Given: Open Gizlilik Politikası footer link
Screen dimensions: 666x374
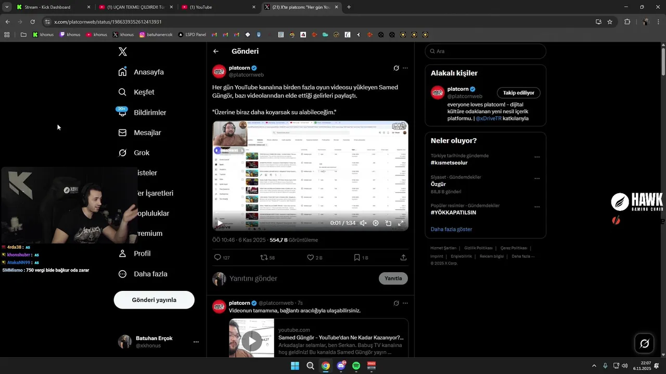Looking at the screenshot, I should (x=478, y=248).
